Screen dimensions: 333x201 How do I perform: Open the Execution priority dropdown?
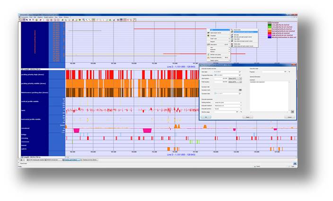pyautogui.click(x=240, y=109)
